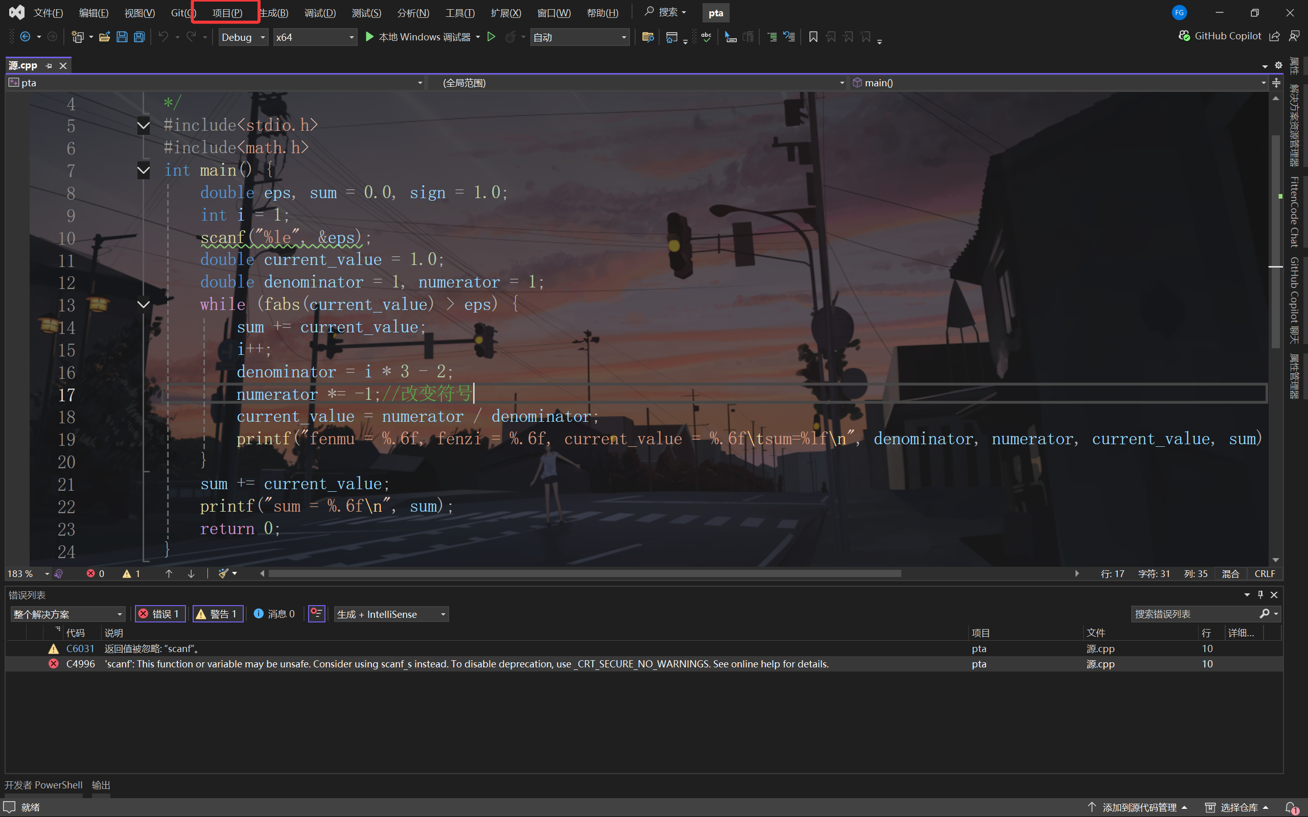Select the Find in Files icon
Viewport: 1308px width, 817px height.
click(647, 37)
